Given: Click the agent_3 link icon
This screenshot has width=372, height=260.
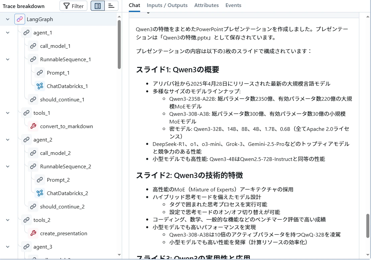Looking at the screenshot, I should point(26,247).
